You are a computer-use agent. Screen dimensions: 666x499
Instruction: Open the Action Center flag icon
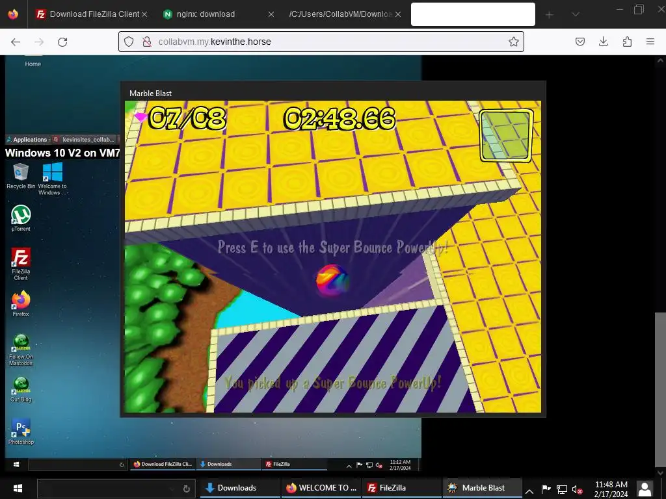[546, 489]
